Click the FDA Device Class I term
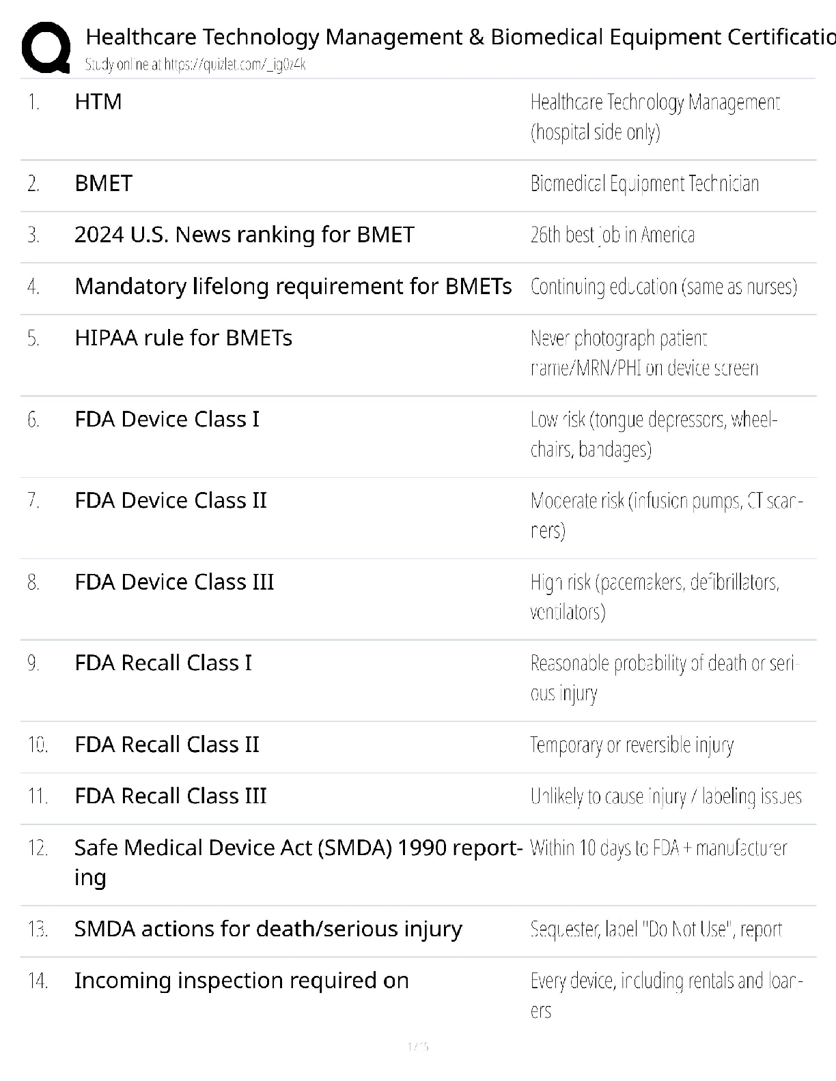The width and height of the screenshot is (836, 1081). pos(167,419)
